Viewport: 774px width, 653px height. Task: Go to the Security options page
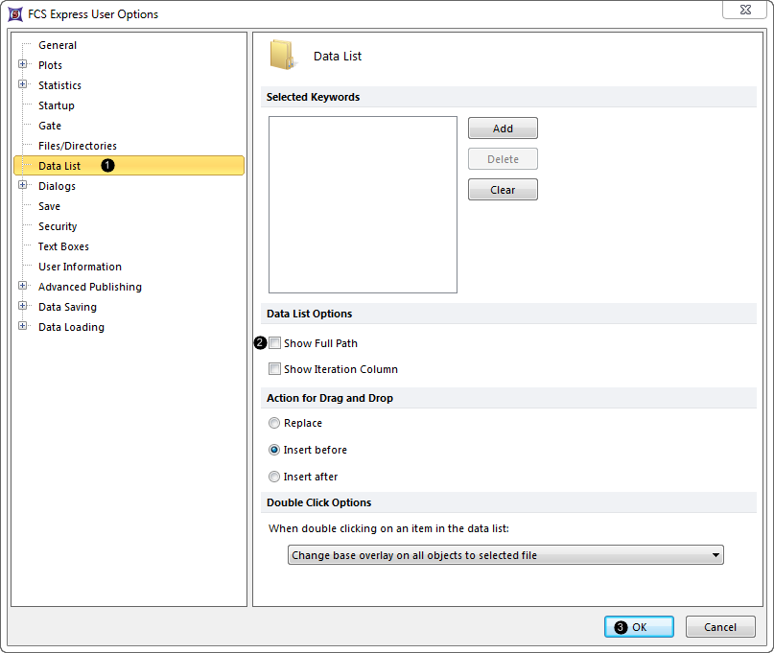click(x=58, y=226)
